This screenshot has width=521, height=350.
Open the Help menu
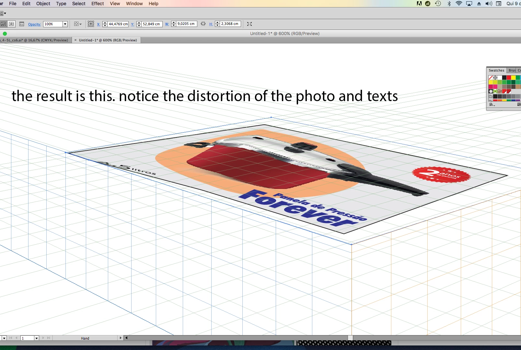(153, 4)
